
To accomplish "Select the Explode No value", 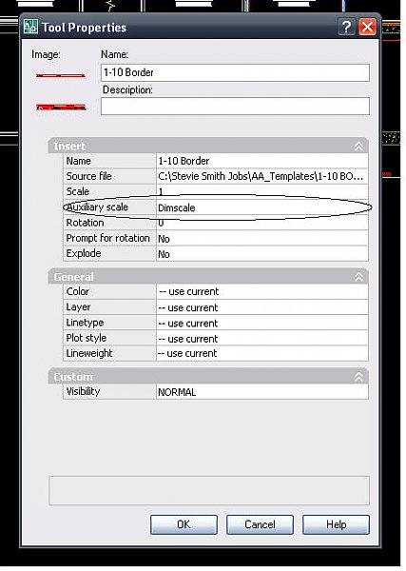I will (x=262, y=254).
